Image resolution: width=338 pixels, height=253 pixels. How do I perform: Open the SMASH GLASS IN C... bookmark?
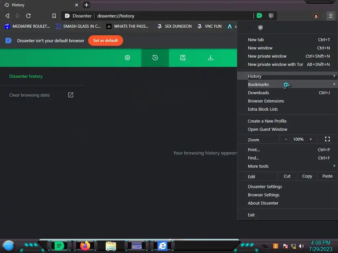click(x=78, y=26)
